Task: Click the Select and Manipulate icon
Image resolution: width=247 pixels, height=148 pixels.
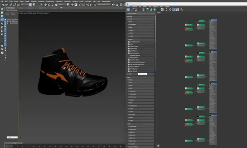Action: (72, 5)
